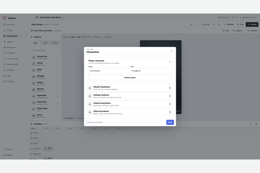Click the Done button

(170, 122)
